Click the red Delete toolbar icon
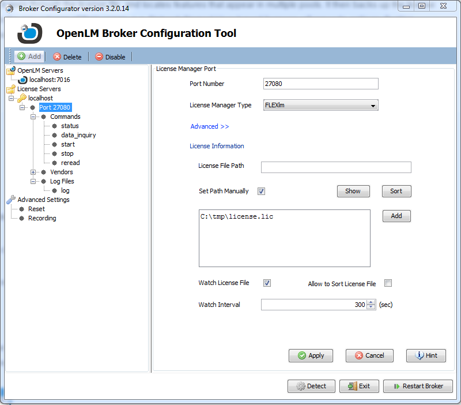Image resolution: width=461 pixels, height=405 pixels. tap(57, 57)
